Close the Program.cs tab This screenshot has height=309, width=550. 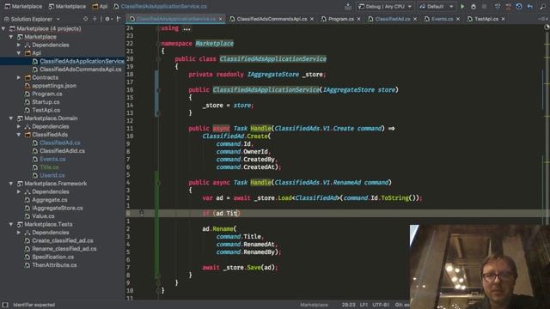358,19
